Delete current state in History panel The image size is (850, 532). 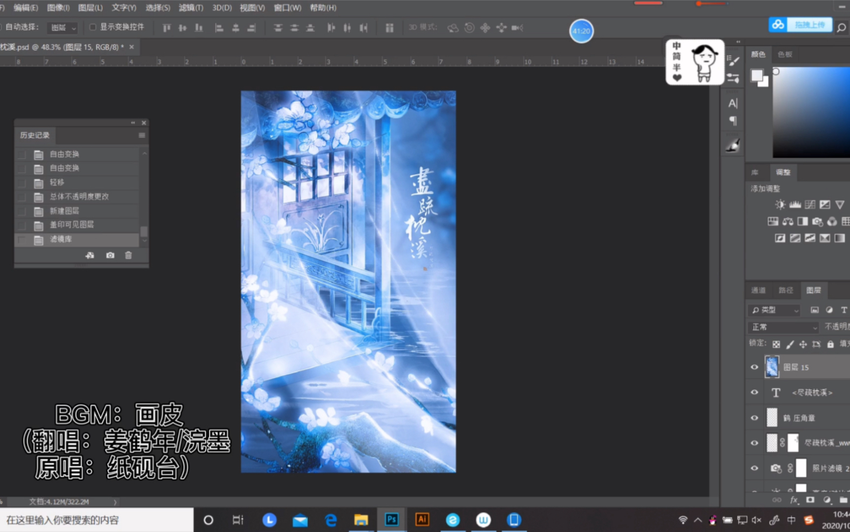click(x=128, y=255)
